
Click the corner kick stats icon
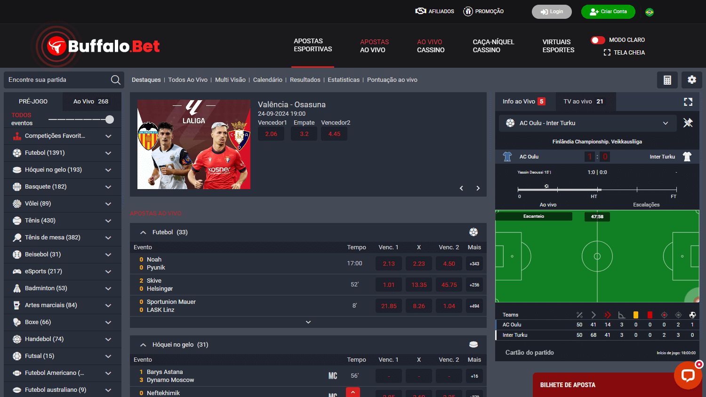[622, 315]
